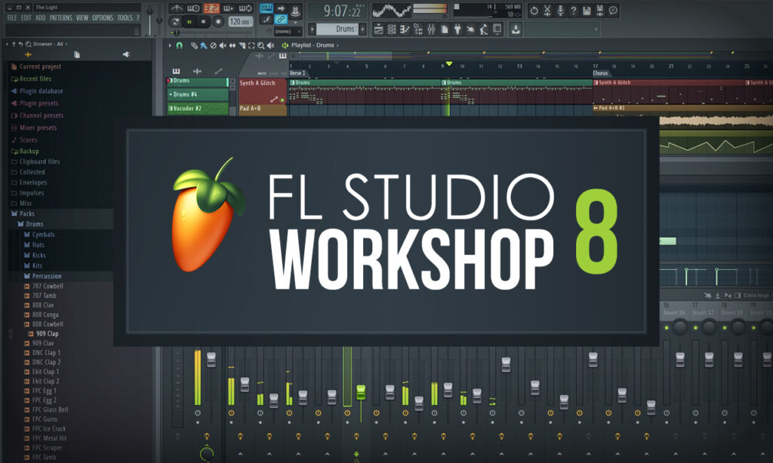773x463 pixels.
Task: Select the playlist Select tool
Action: click(x=251, y=45)
